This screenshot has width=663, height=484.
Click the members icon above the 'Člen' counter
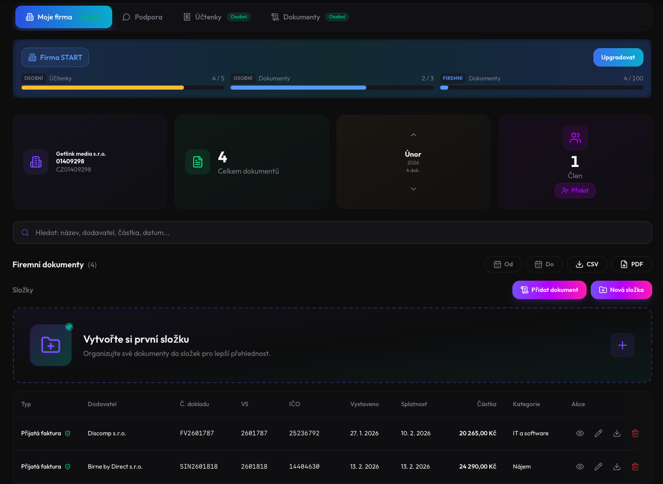click(575, 137)
